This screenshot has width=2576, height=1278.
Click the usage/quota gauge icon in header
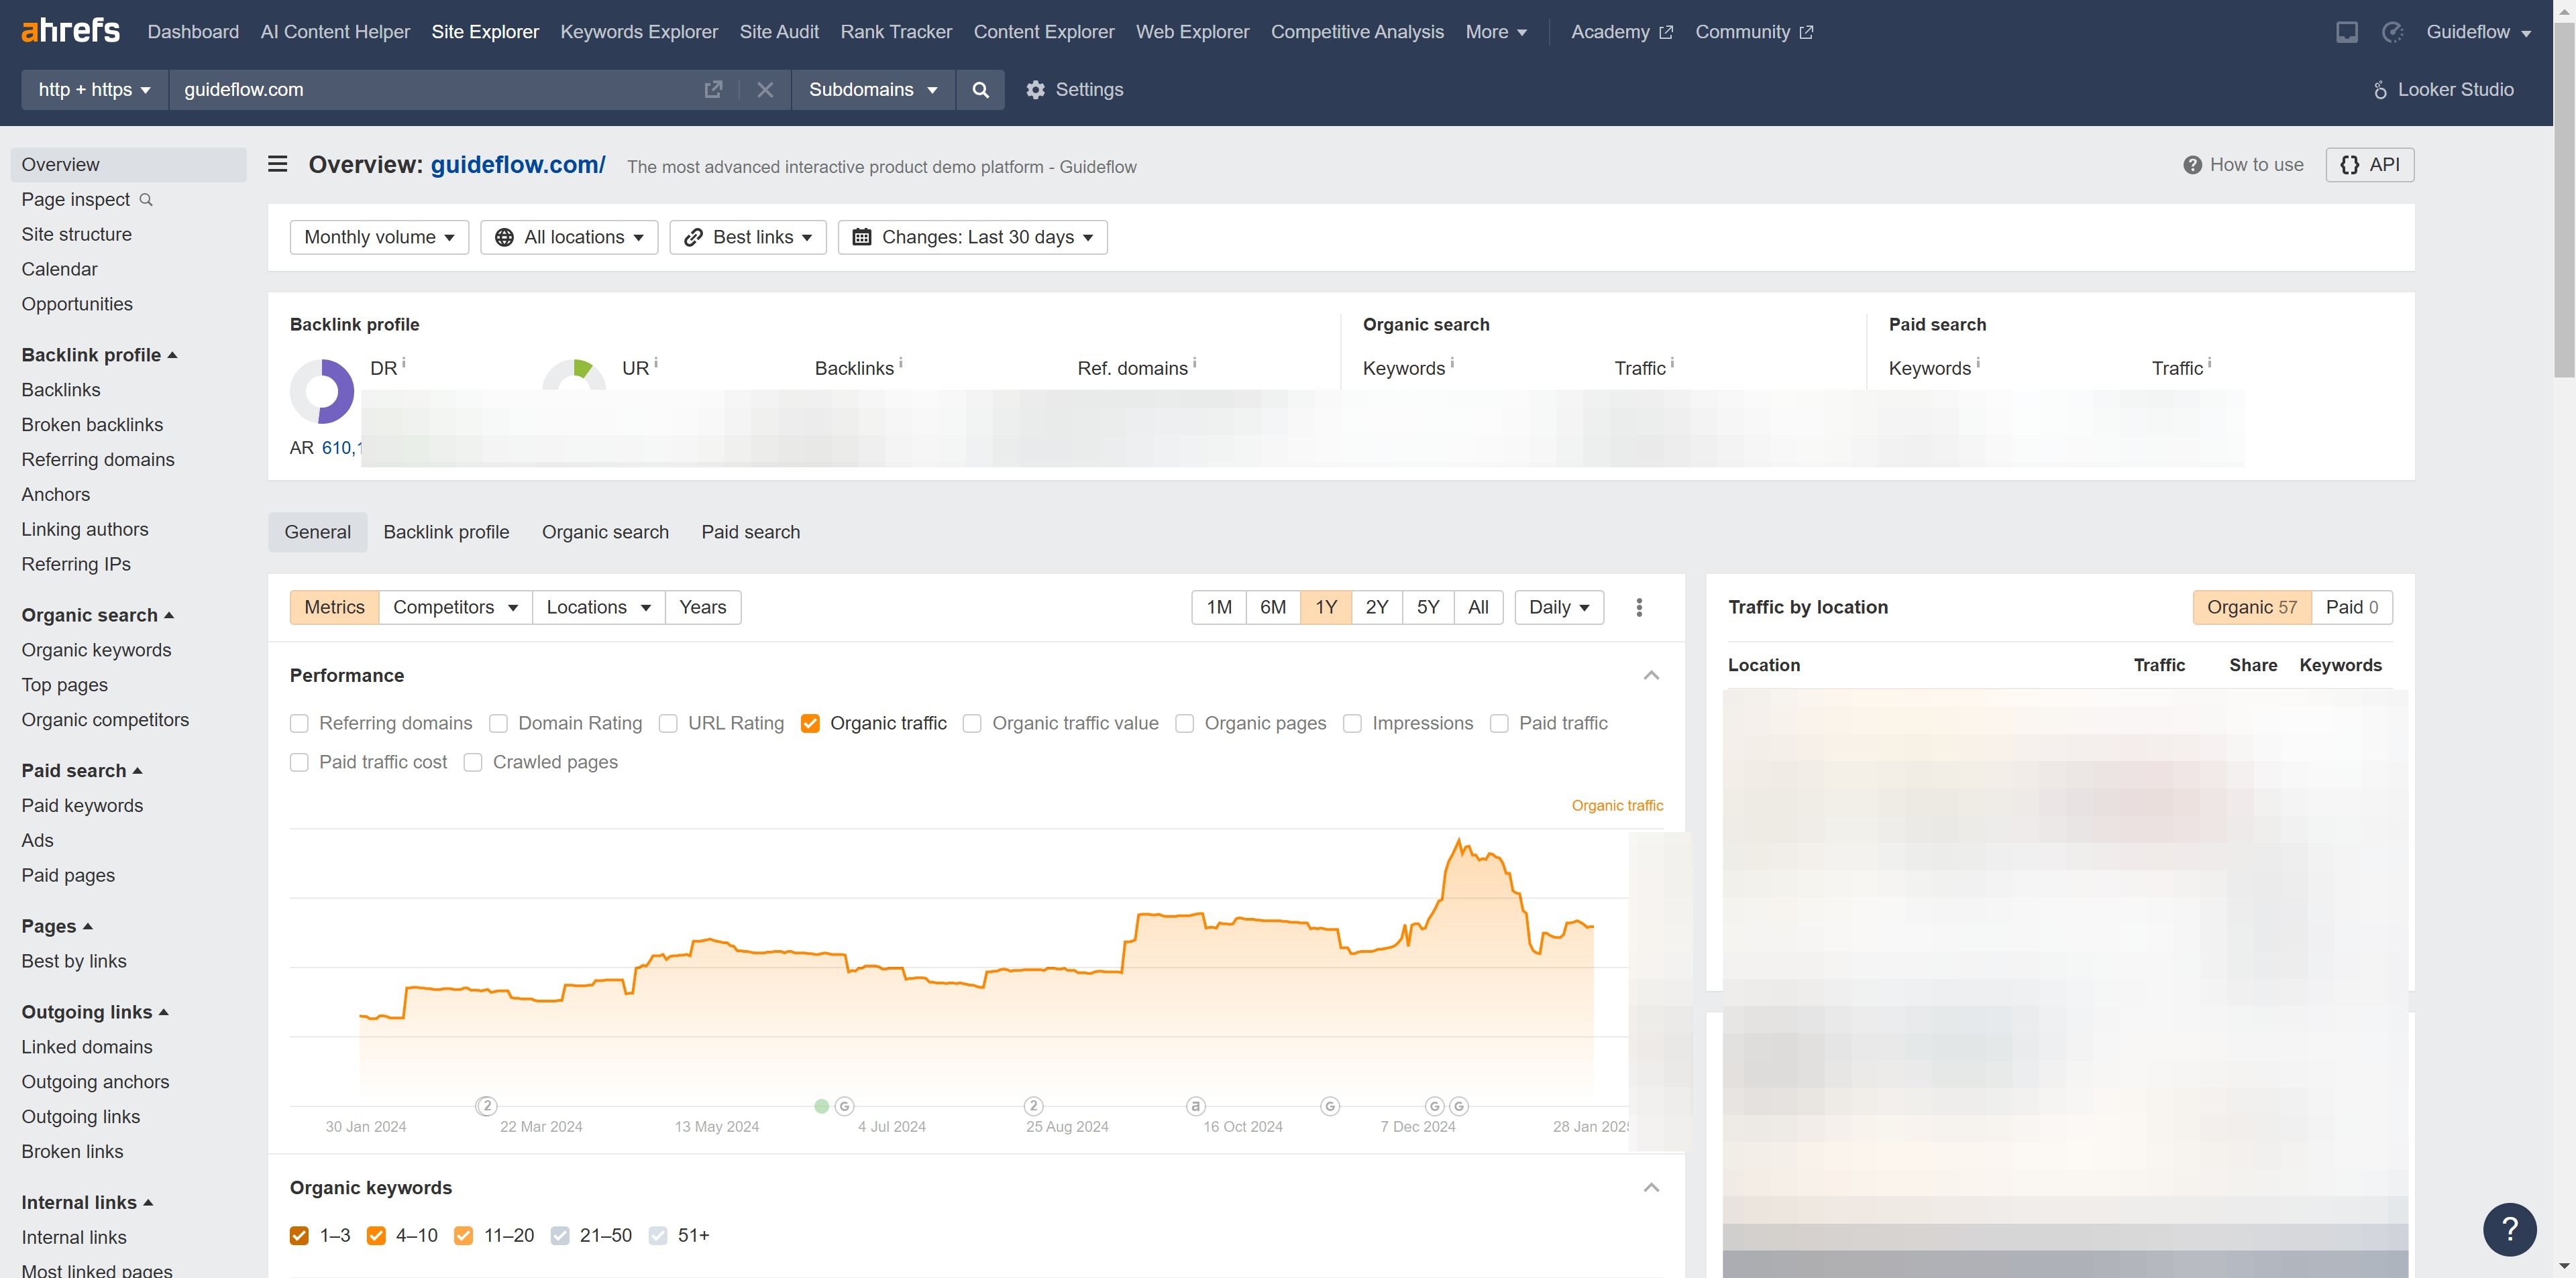[x=2392, y=32]
